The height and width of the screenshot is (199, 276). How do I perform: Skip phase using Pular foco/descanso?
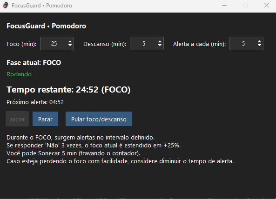pyautogui.click(x=99, y=119)
